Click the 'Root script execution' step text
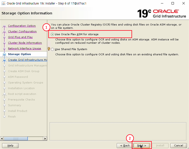Screen dimensions: 189x149 pos(22,94)
